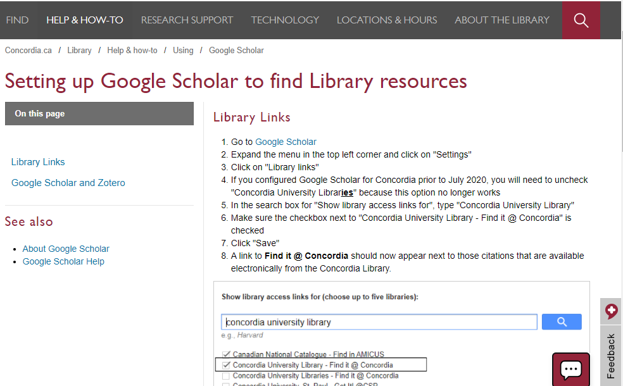Screen dimensions: 623x386
Task: Go to Concordia.ca breadcrumb
Action: (28, 51)
